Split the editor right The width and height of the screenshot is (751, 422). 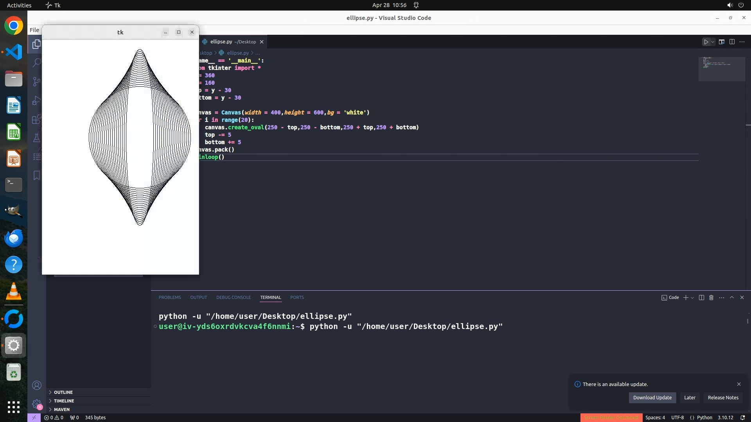tap(732, 42)
